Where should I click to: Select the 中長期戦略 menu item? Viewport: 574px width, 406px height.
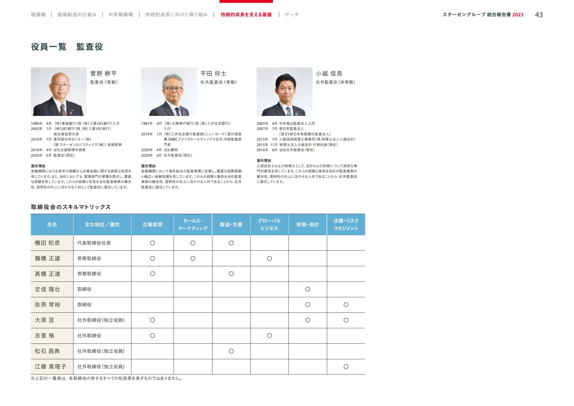121,15
